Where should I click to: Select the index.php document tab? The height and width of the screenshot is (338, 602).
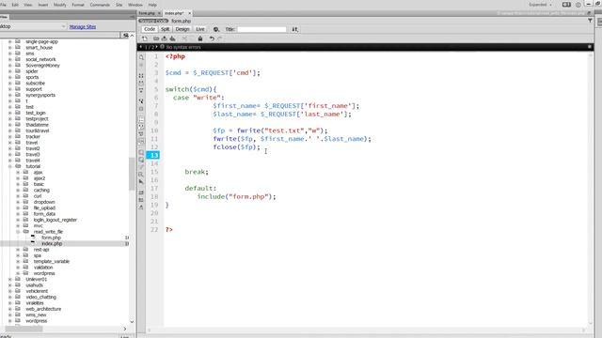pyautogui.click(x=174, y=13)
